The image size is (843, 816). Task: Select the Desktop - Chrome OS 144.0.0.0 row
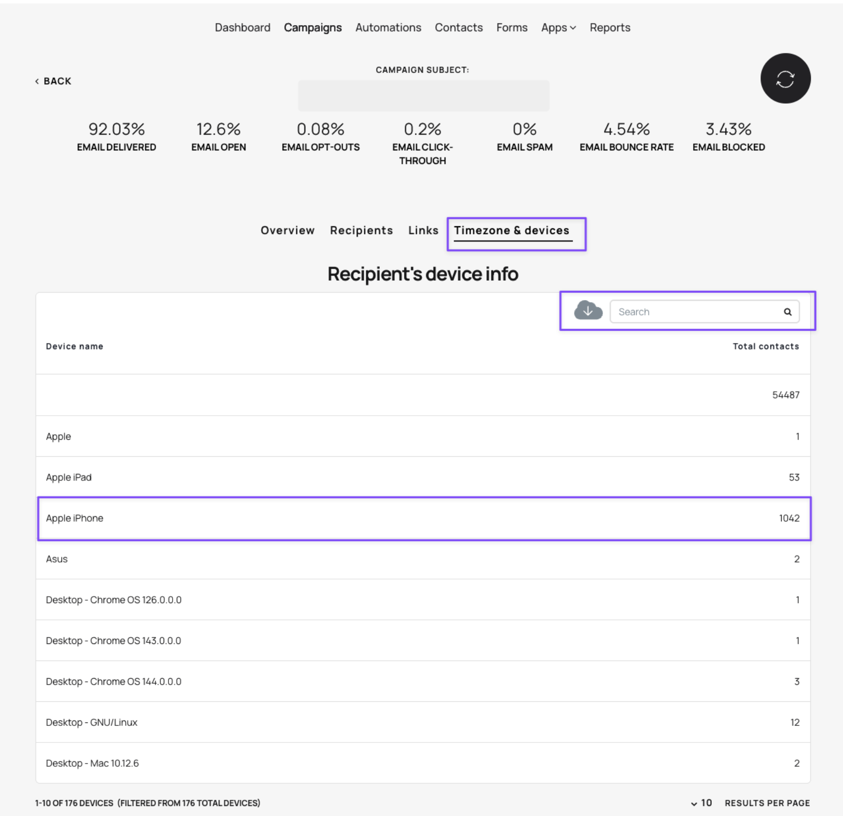[x=423, y=681]
